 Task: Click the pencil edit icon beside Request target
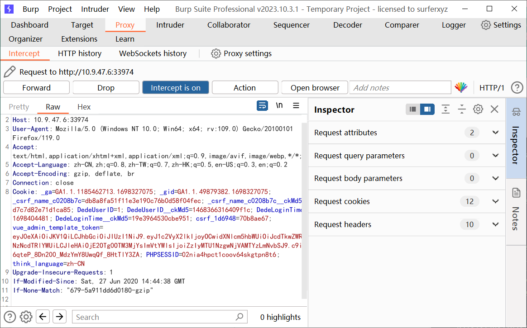point(10,72)
